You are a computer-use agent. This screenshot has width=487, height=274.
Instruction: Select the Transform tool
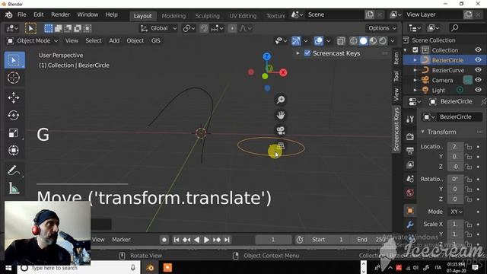coord(14,151)
